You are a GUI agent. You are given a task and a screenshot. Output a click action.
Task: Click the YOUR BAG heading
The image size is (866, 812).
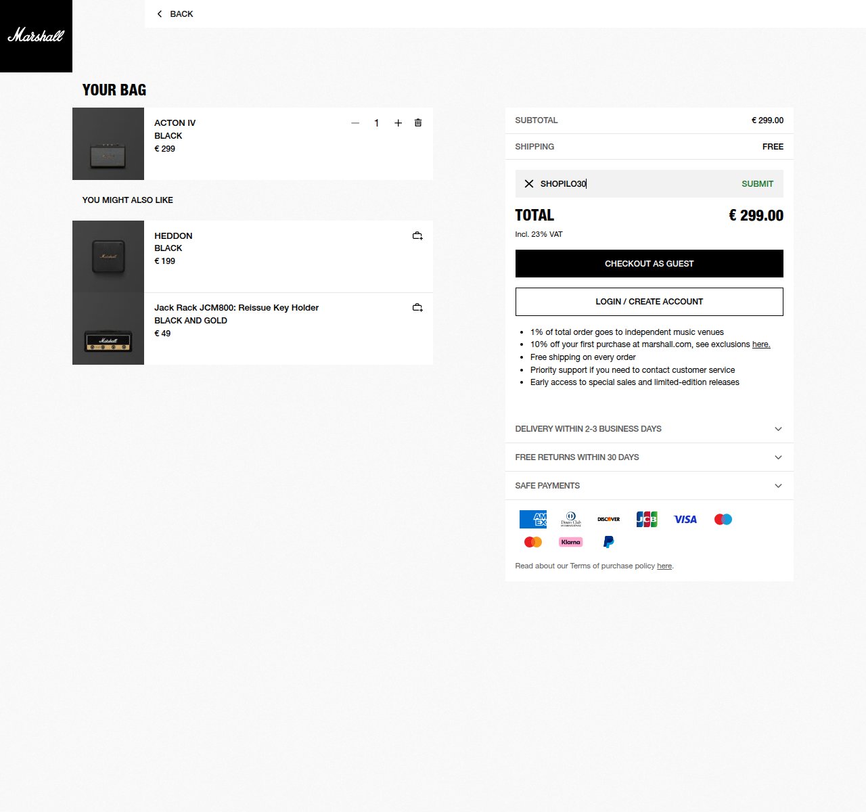[x=114, y=90]
